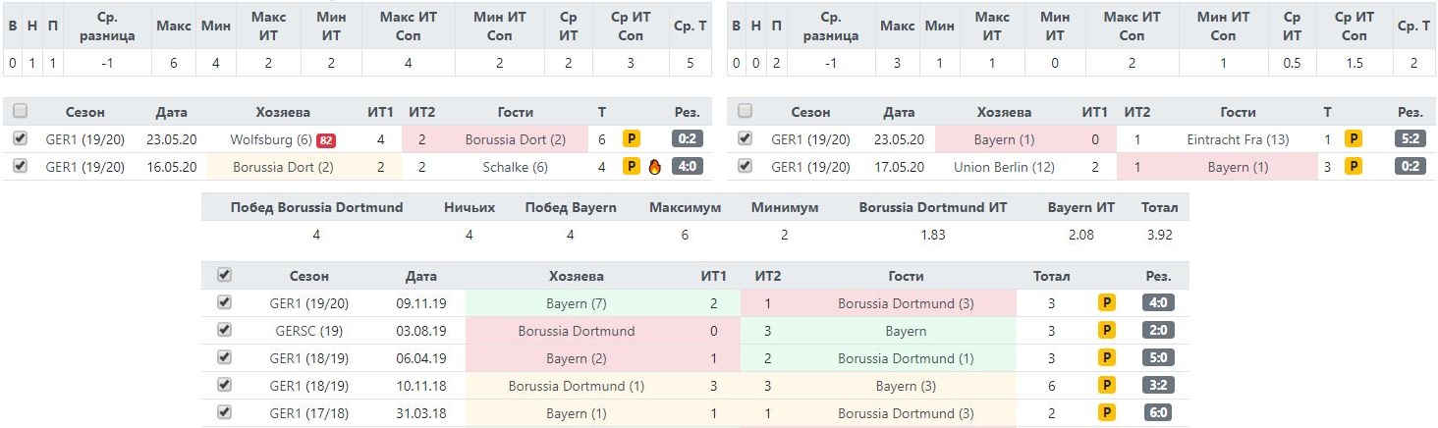
Task: Click the 5:2 result badge for Bayern vs Eintracht
Action: tap(1410, 139)
